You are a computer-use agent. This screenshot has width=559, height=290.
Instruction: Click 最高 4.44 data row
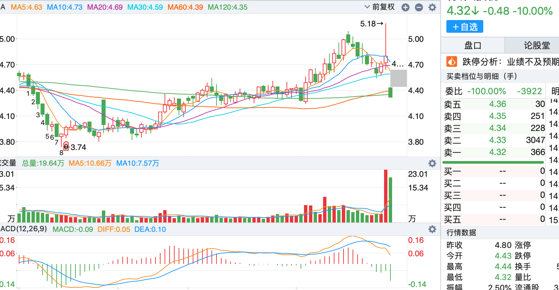coord(479,267)
